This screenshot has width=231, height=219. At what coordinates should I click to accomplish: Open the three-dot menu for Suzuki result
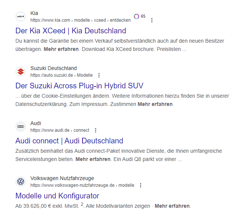99,75
